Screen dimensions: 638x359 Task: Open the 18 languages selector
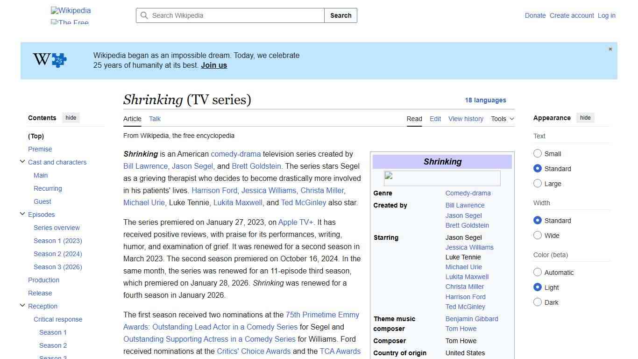click(x=486, y=100)
